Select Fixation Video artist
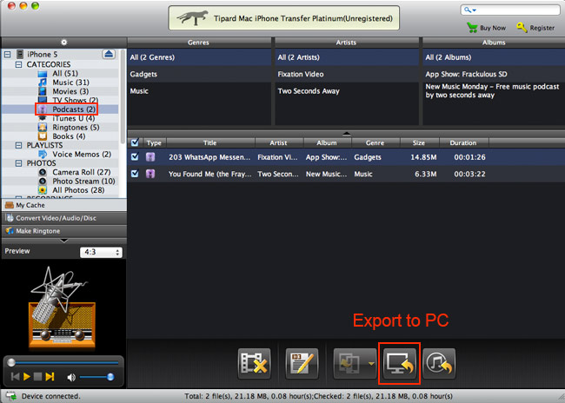Viewport: 565px width, 403px height. click(x=347, y=74)
